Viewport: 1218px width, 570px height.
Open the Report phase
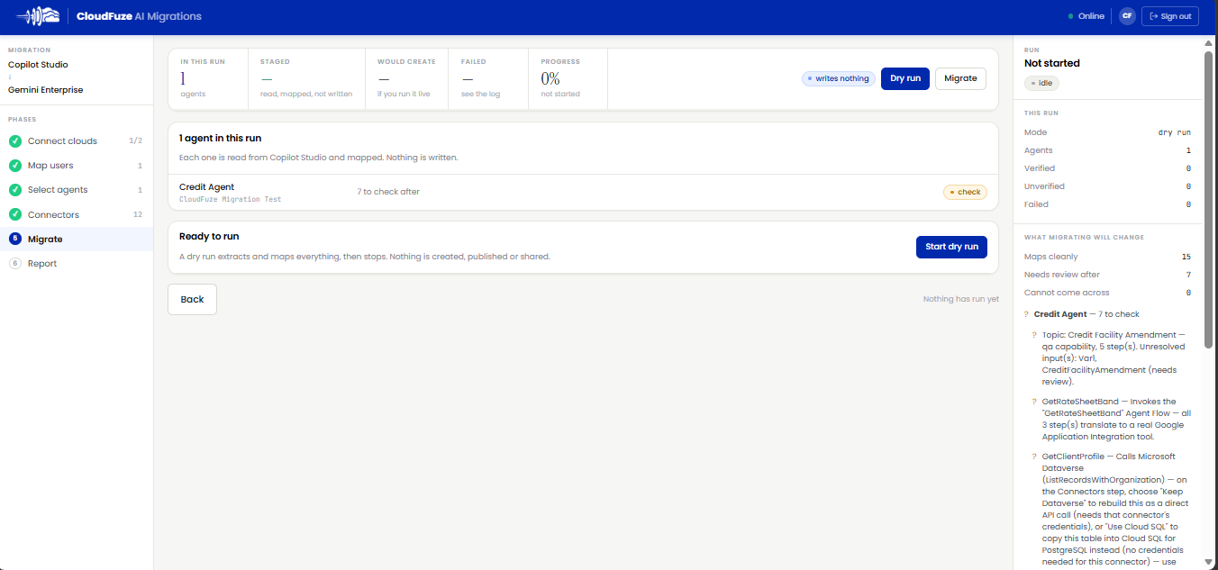(77, 264)
